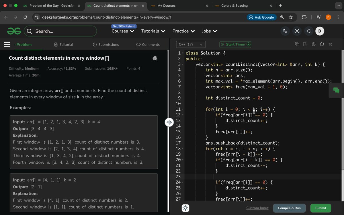Screen dimensions: 344x215
Task: Open the media controls icon
Action: point(319,17)
